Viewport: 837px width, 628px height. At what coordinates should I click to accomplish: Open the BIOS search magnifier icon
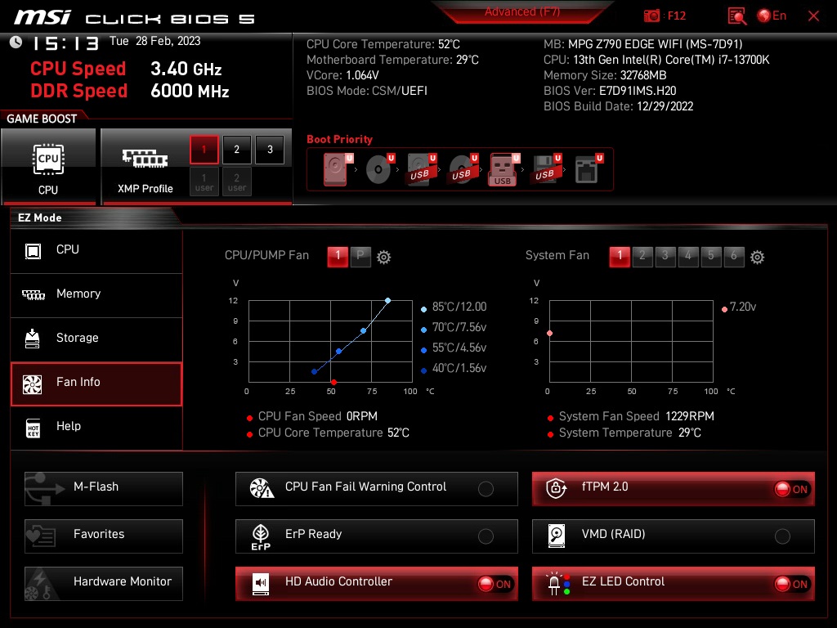(737, 16)
